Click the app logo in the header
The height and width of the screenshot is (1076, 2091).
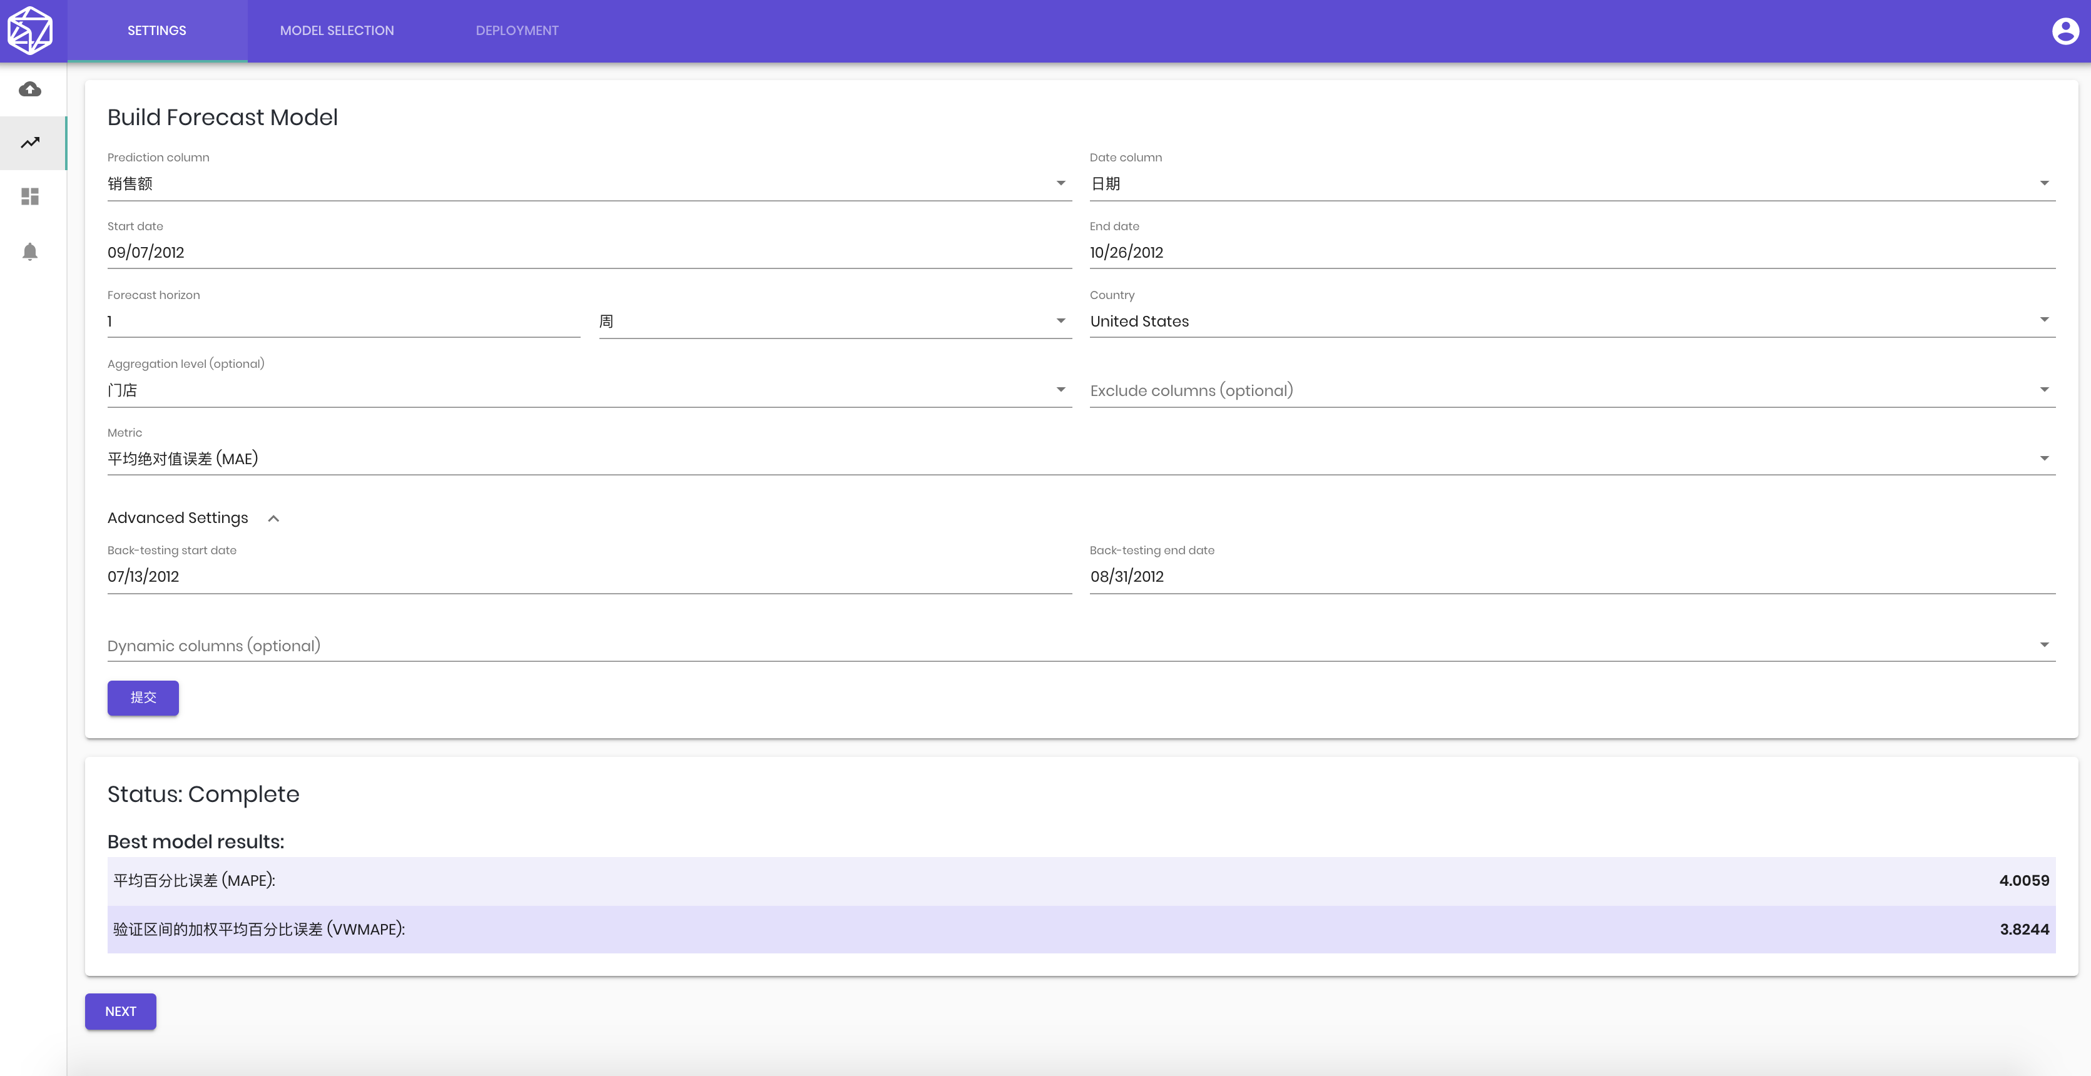coord(30,31)
